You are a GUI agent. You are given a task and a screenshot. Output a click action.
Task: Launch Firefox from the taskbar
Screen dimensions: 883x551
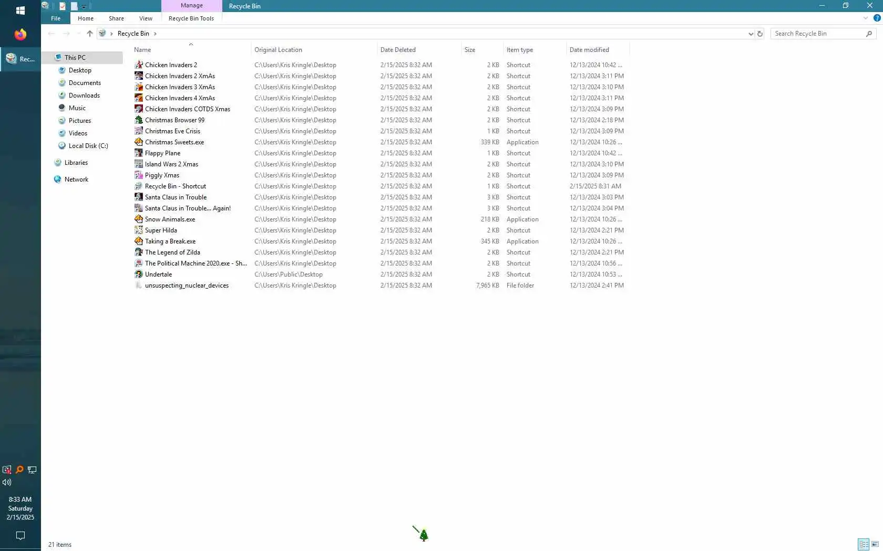(20, 35)
